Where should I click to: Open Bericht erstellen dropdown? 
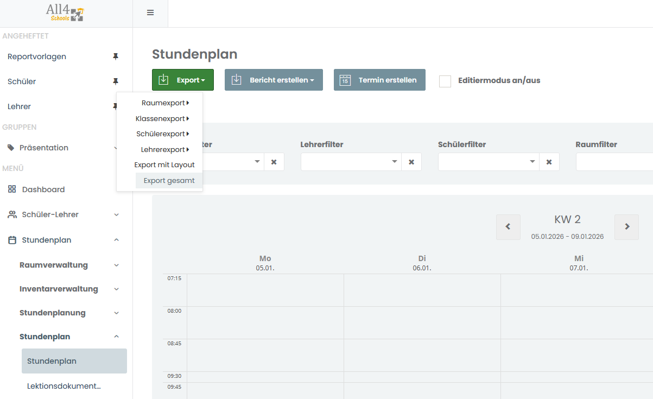tap(274, 80)
